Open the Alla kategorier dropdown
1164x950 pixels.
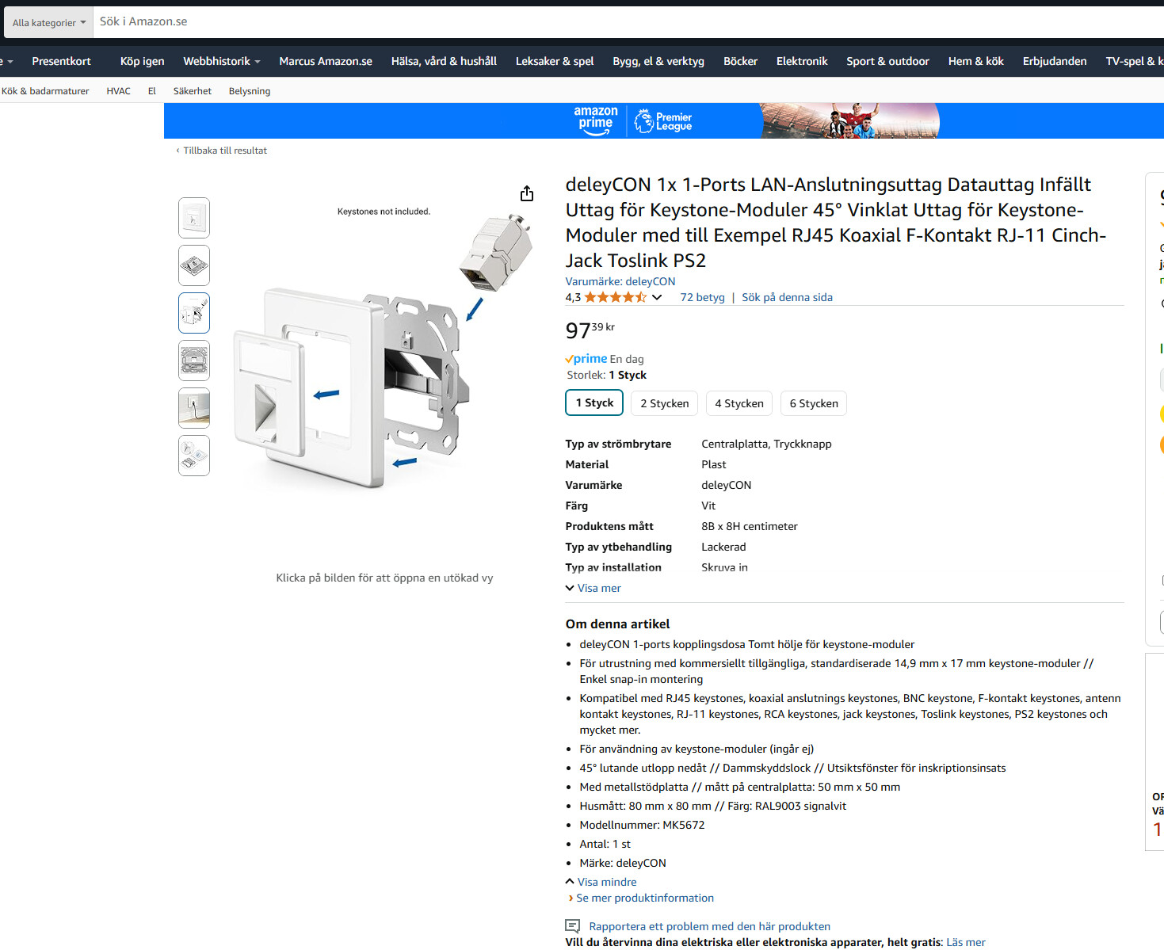[49, 22]
